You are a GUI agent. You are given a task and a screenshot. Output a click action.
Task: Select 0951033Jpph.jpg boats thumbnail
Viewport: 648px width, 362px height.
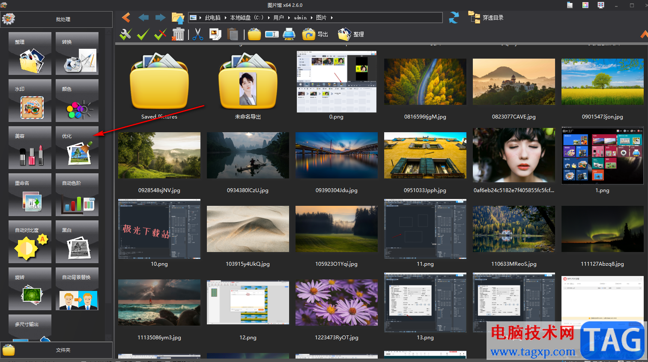click(425, 155)
